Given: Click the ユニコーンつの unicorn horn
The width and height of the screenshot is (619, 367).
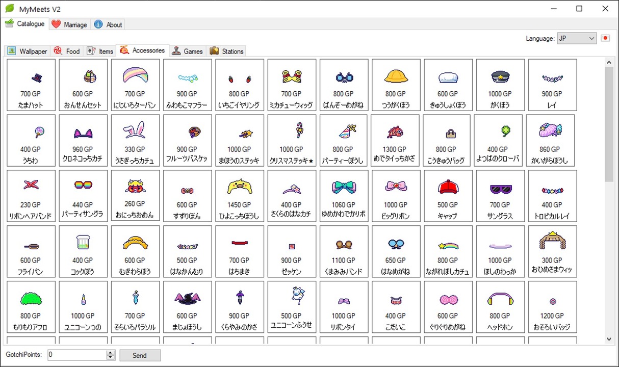Looking at the screenshot, I should tap(83, 307).
